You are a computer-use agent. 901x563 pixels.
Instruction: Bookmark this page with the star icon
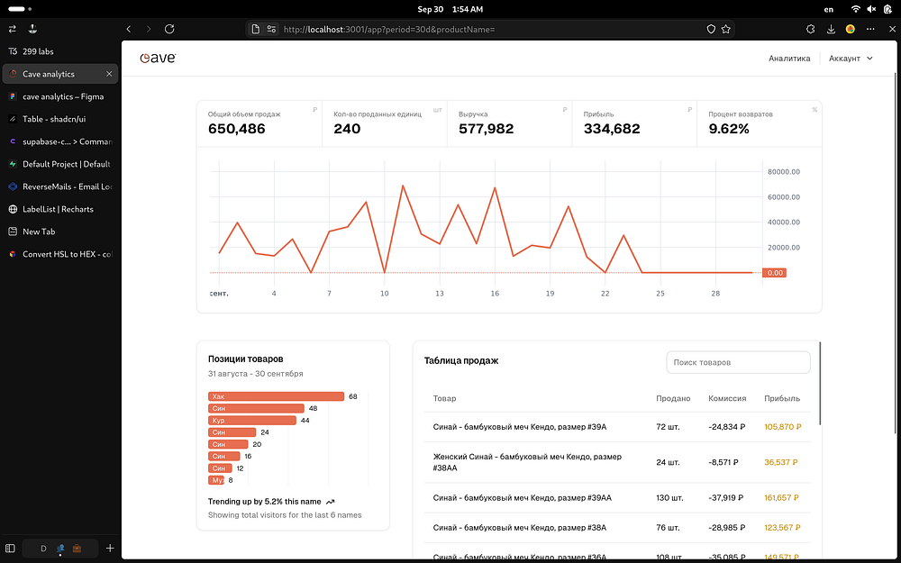(x=725, y=29)
